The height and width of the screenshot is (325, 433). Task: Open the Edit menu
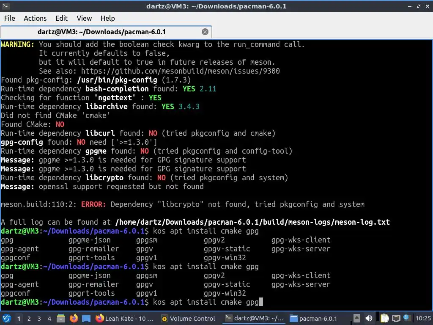(61, 18)
